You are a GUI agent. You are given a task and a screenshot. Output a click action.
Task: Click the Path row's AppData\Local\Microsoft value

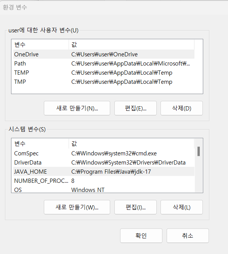tap(130, 64)
